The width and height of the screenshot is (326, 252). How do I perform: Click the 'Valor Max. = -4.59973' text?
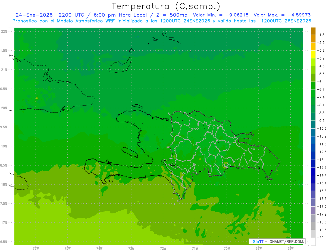(282, 15)
